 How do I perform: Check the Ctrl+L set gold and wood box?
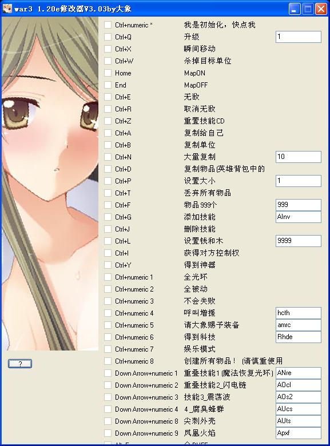[x=108, y=241]
